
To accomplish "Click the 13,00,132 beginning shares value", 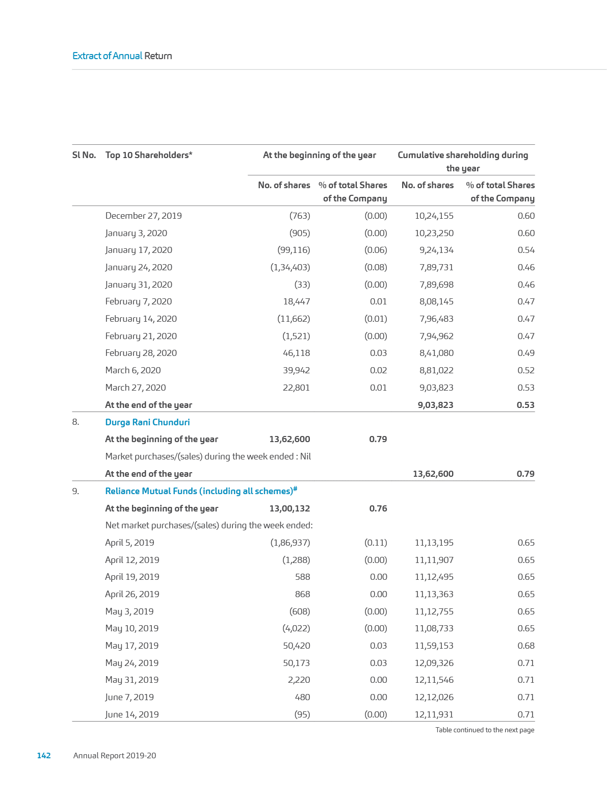I will click(x=289, y=508).
